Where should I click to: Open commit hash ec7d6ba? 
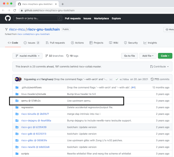coord(124,79)
